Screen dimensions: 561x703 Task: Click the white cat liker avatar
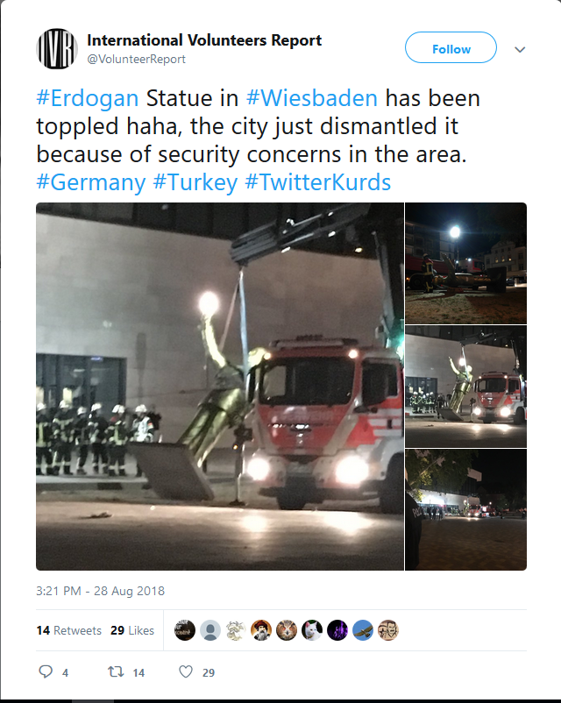click(312, 630)
